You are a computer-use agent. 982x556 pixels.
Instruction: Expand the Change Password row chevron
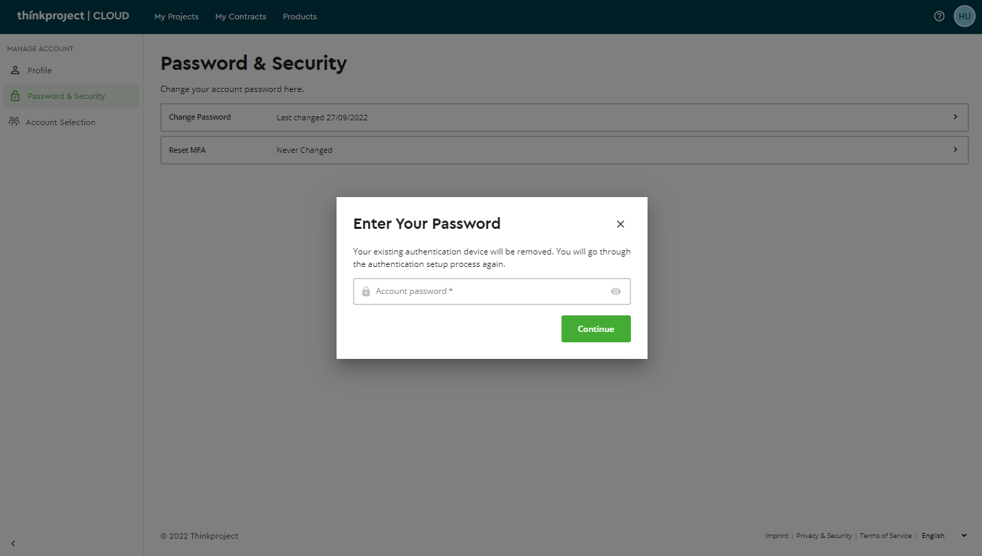pos(955,117)
